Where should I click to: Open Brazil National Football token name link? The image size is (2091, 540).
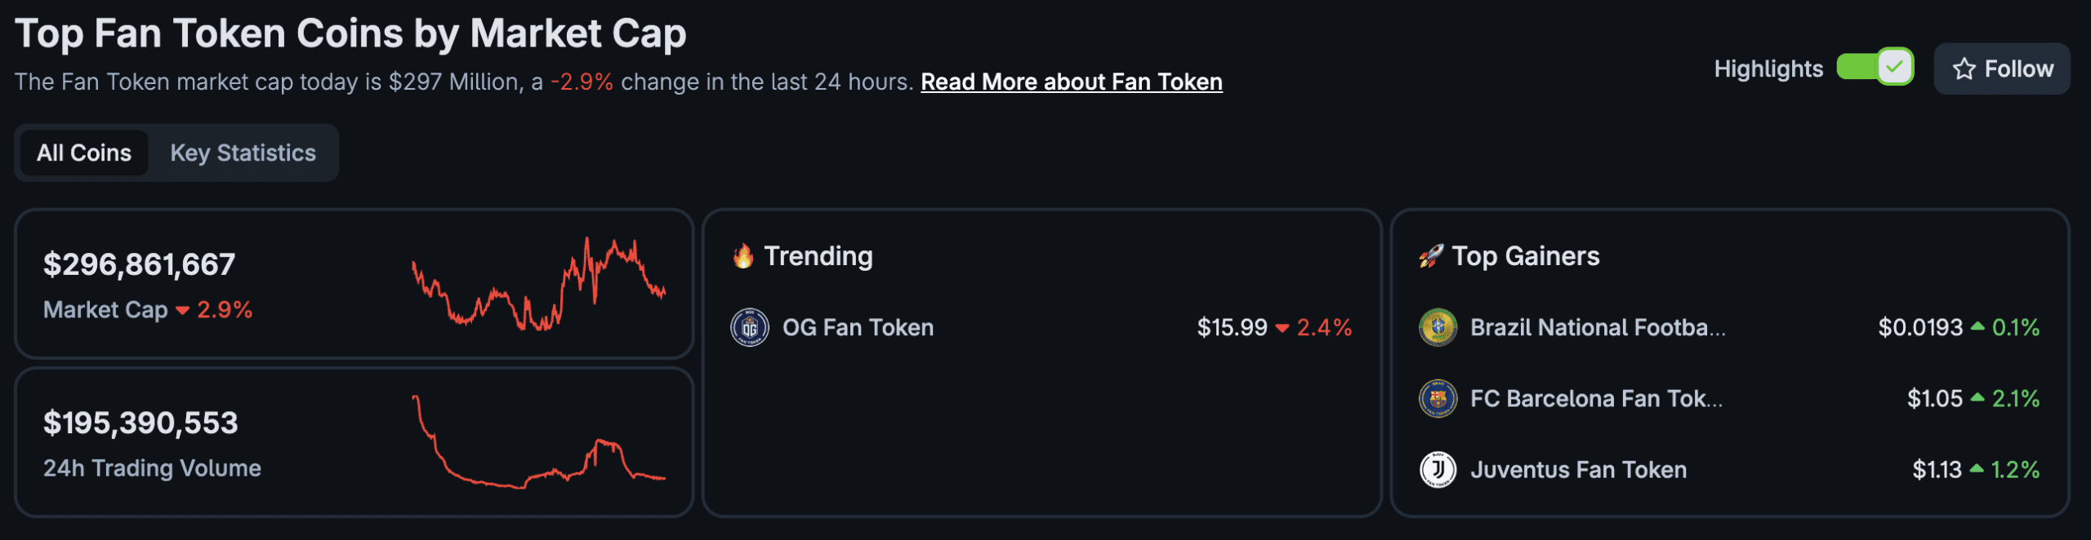[1598, 328]
